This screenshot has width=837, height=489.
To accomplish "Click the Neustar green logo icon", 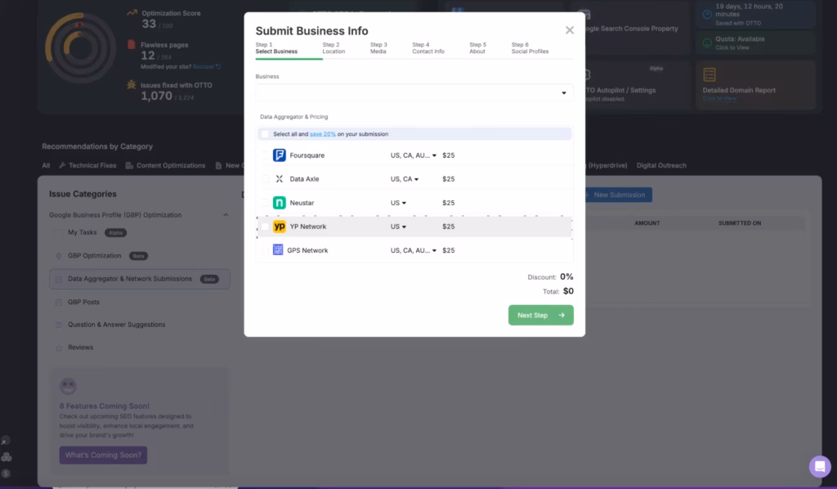I will 280,202.
